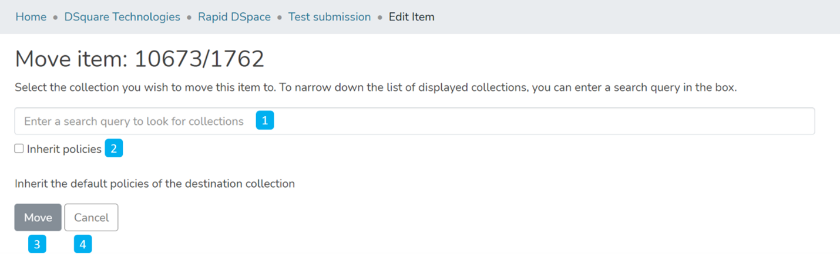Click the Move item 10673/1762 heading
Image resolution: width=840 pixels, height=260 pixels.
click(139, 59)
